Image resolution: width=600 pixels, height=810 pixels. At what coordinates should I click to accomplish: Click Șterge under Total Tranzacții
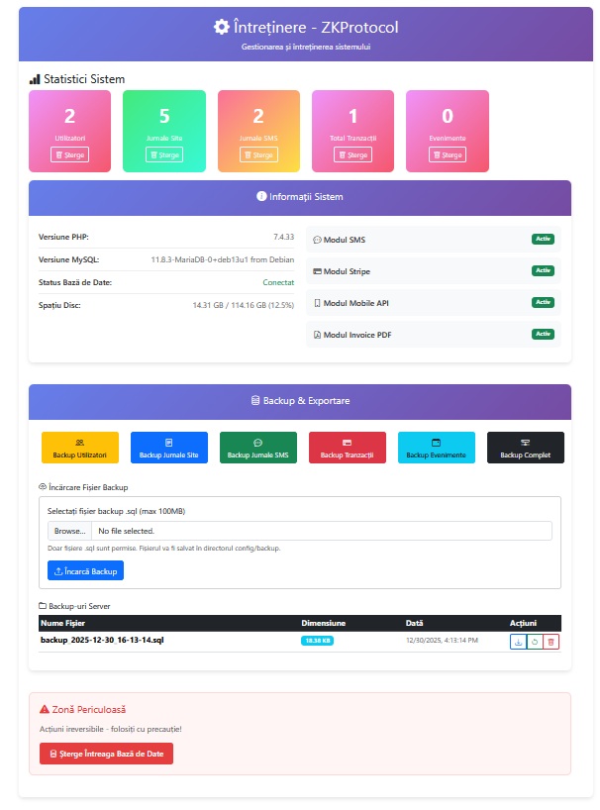pos(352,154)
